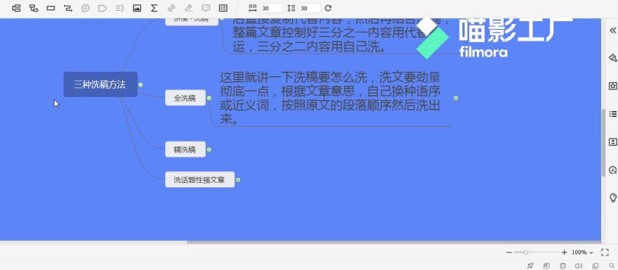
Task: Open the task history sidebar icon
Action: [x=612, y=170]
